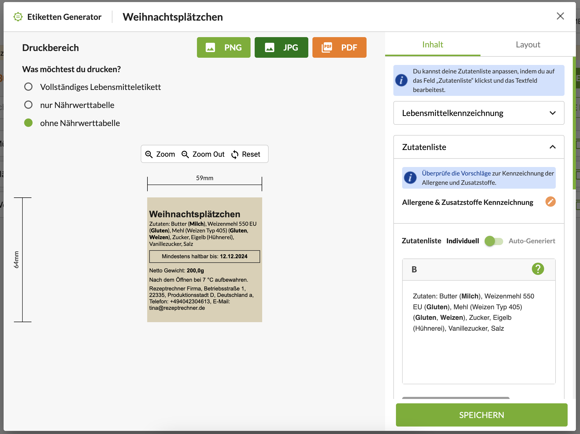Image resolution: width=580 pixels, height=434 pixels.
Task: Click Mindestens haltbar bis date box in preview
Action: [204, 256]
